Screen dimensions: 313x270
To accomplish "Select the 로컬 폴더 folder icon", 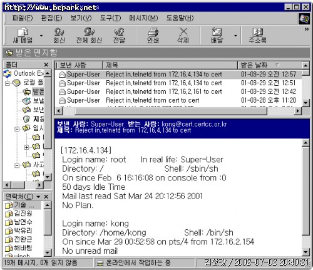I will [x=16, y=83].
